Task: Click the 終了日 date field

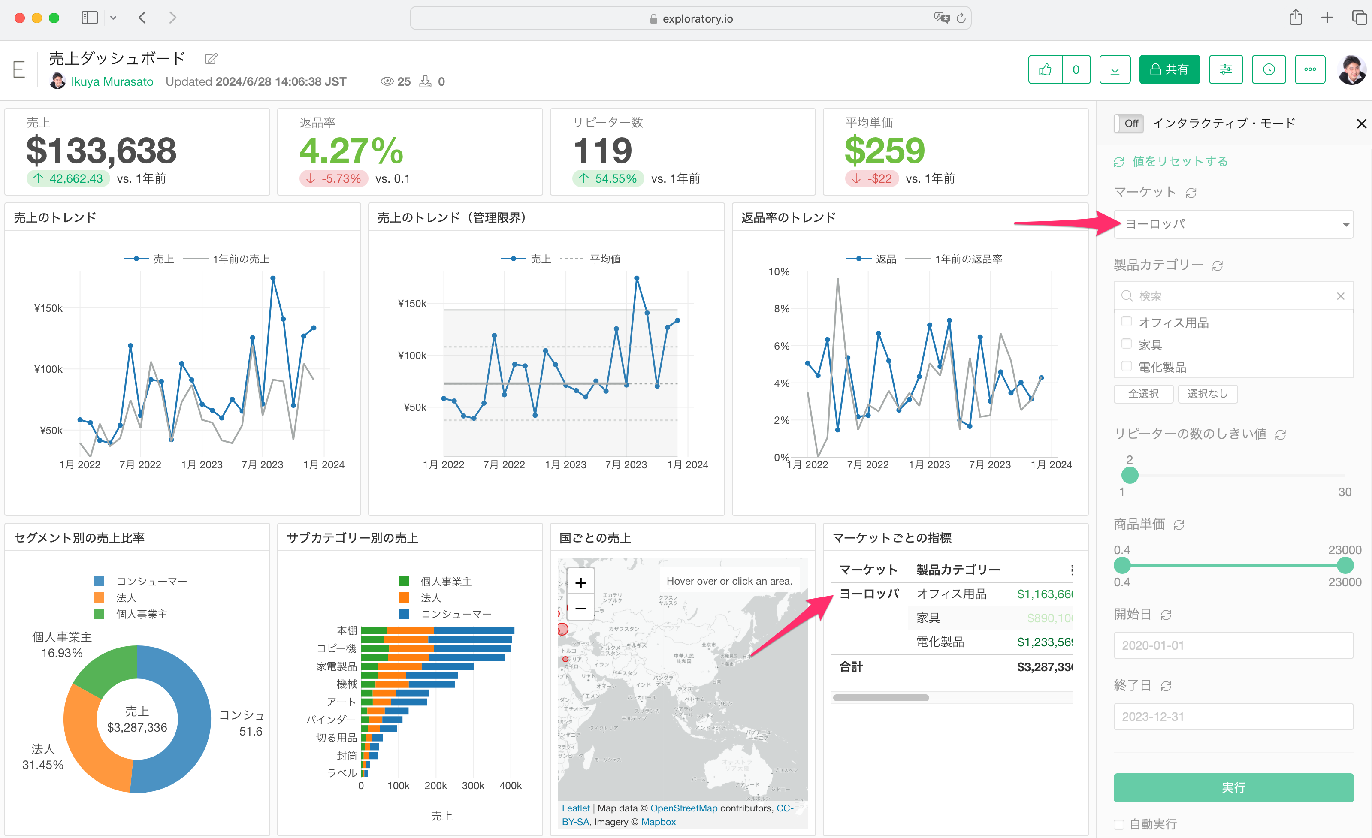Action: coord(1233,717)
